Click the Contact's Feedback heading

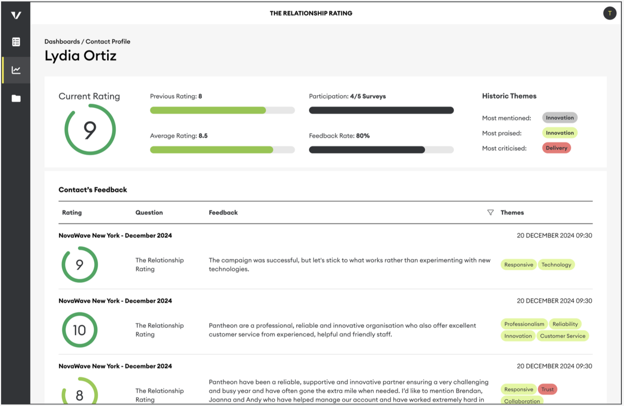coord(93,190)
